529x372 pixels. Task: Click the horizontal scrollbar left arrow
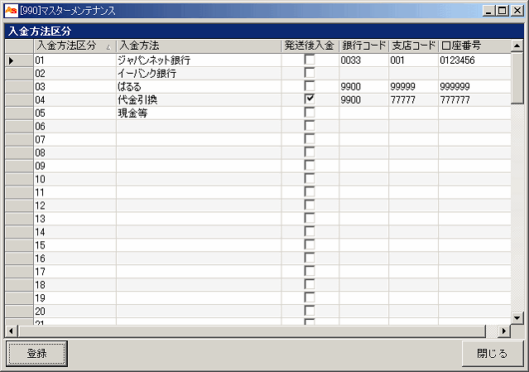11,331
